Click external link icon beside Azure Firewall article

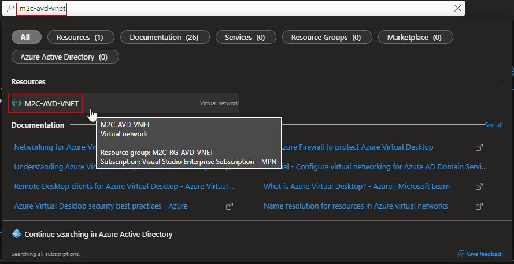tap(479, 147)
